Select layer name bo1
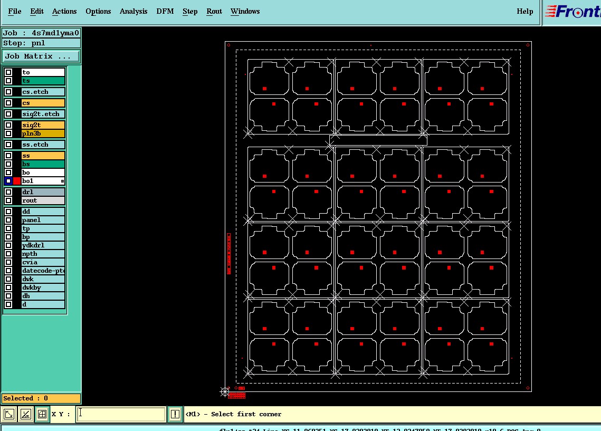 pyautogui.click(x=43, y=181)
